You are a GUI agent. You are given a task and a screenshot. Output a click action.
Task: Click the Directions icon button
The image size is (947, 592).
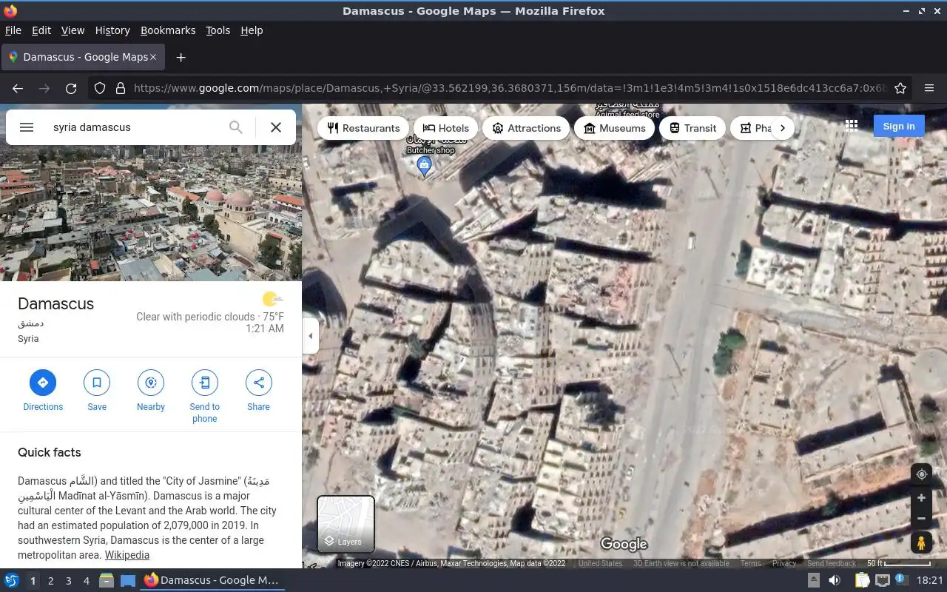pyautogui.click(x=43, y=383)
